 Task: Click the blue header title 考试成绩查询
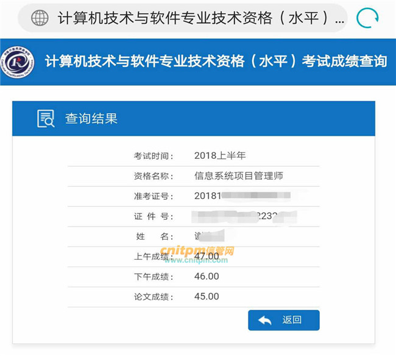pos(216,61)
